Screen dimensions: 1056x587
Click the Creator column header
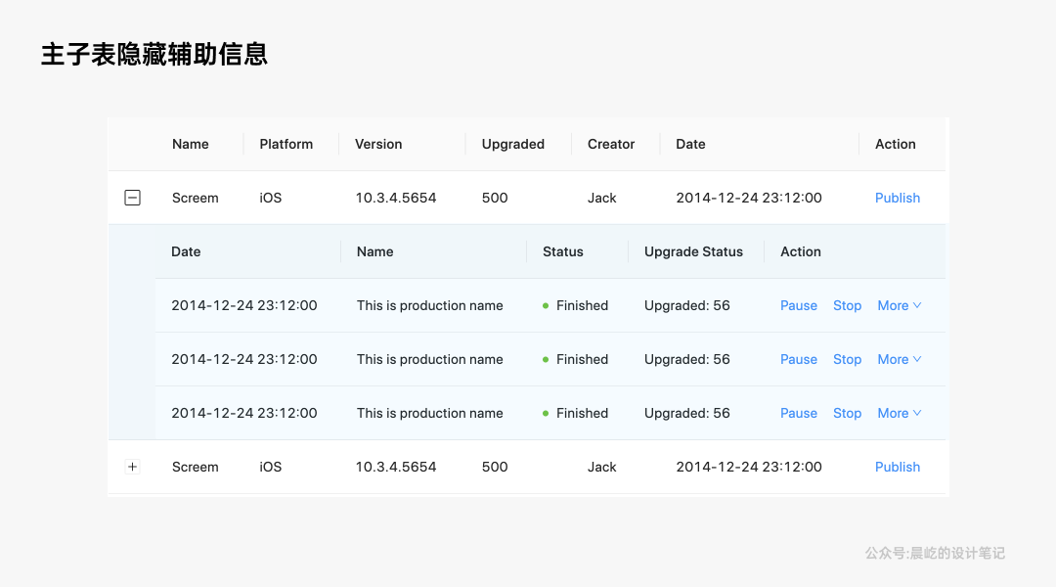tap(611, 144)
